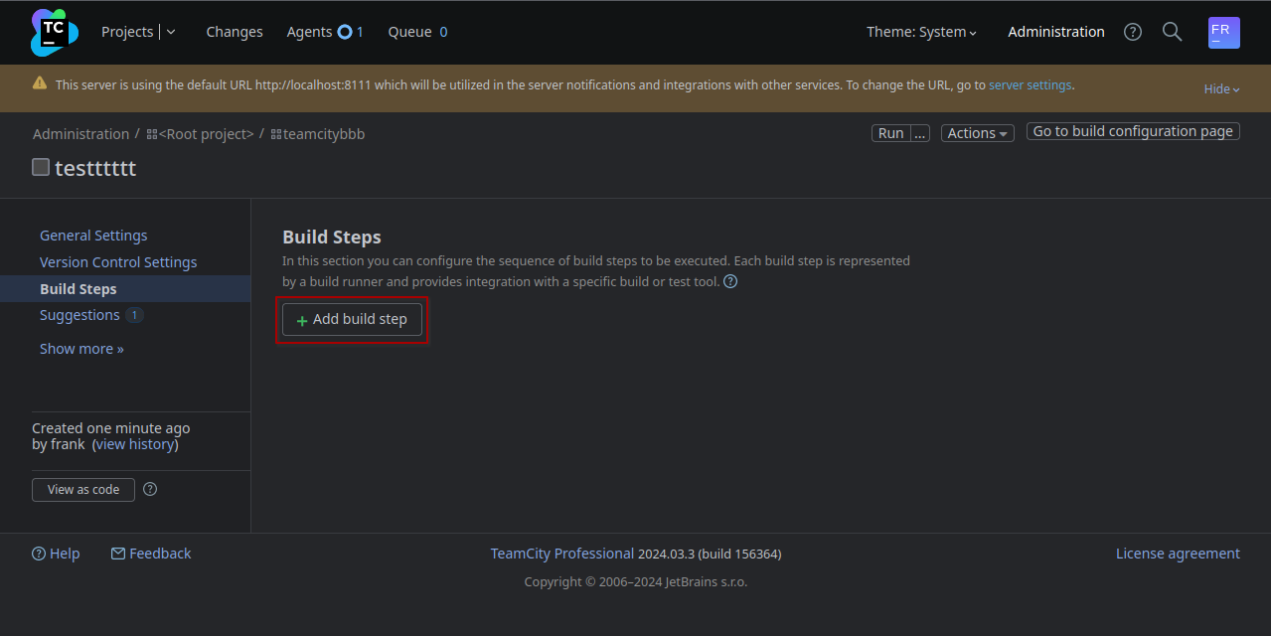
Task: Open the Queue page
Action: pos(408,31)
